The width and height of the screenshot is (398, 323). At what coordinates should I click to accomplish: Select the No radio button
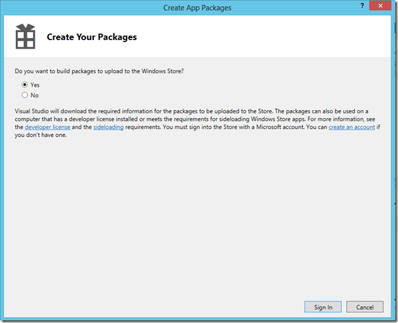pyautogui.click(x=25, y=95)
